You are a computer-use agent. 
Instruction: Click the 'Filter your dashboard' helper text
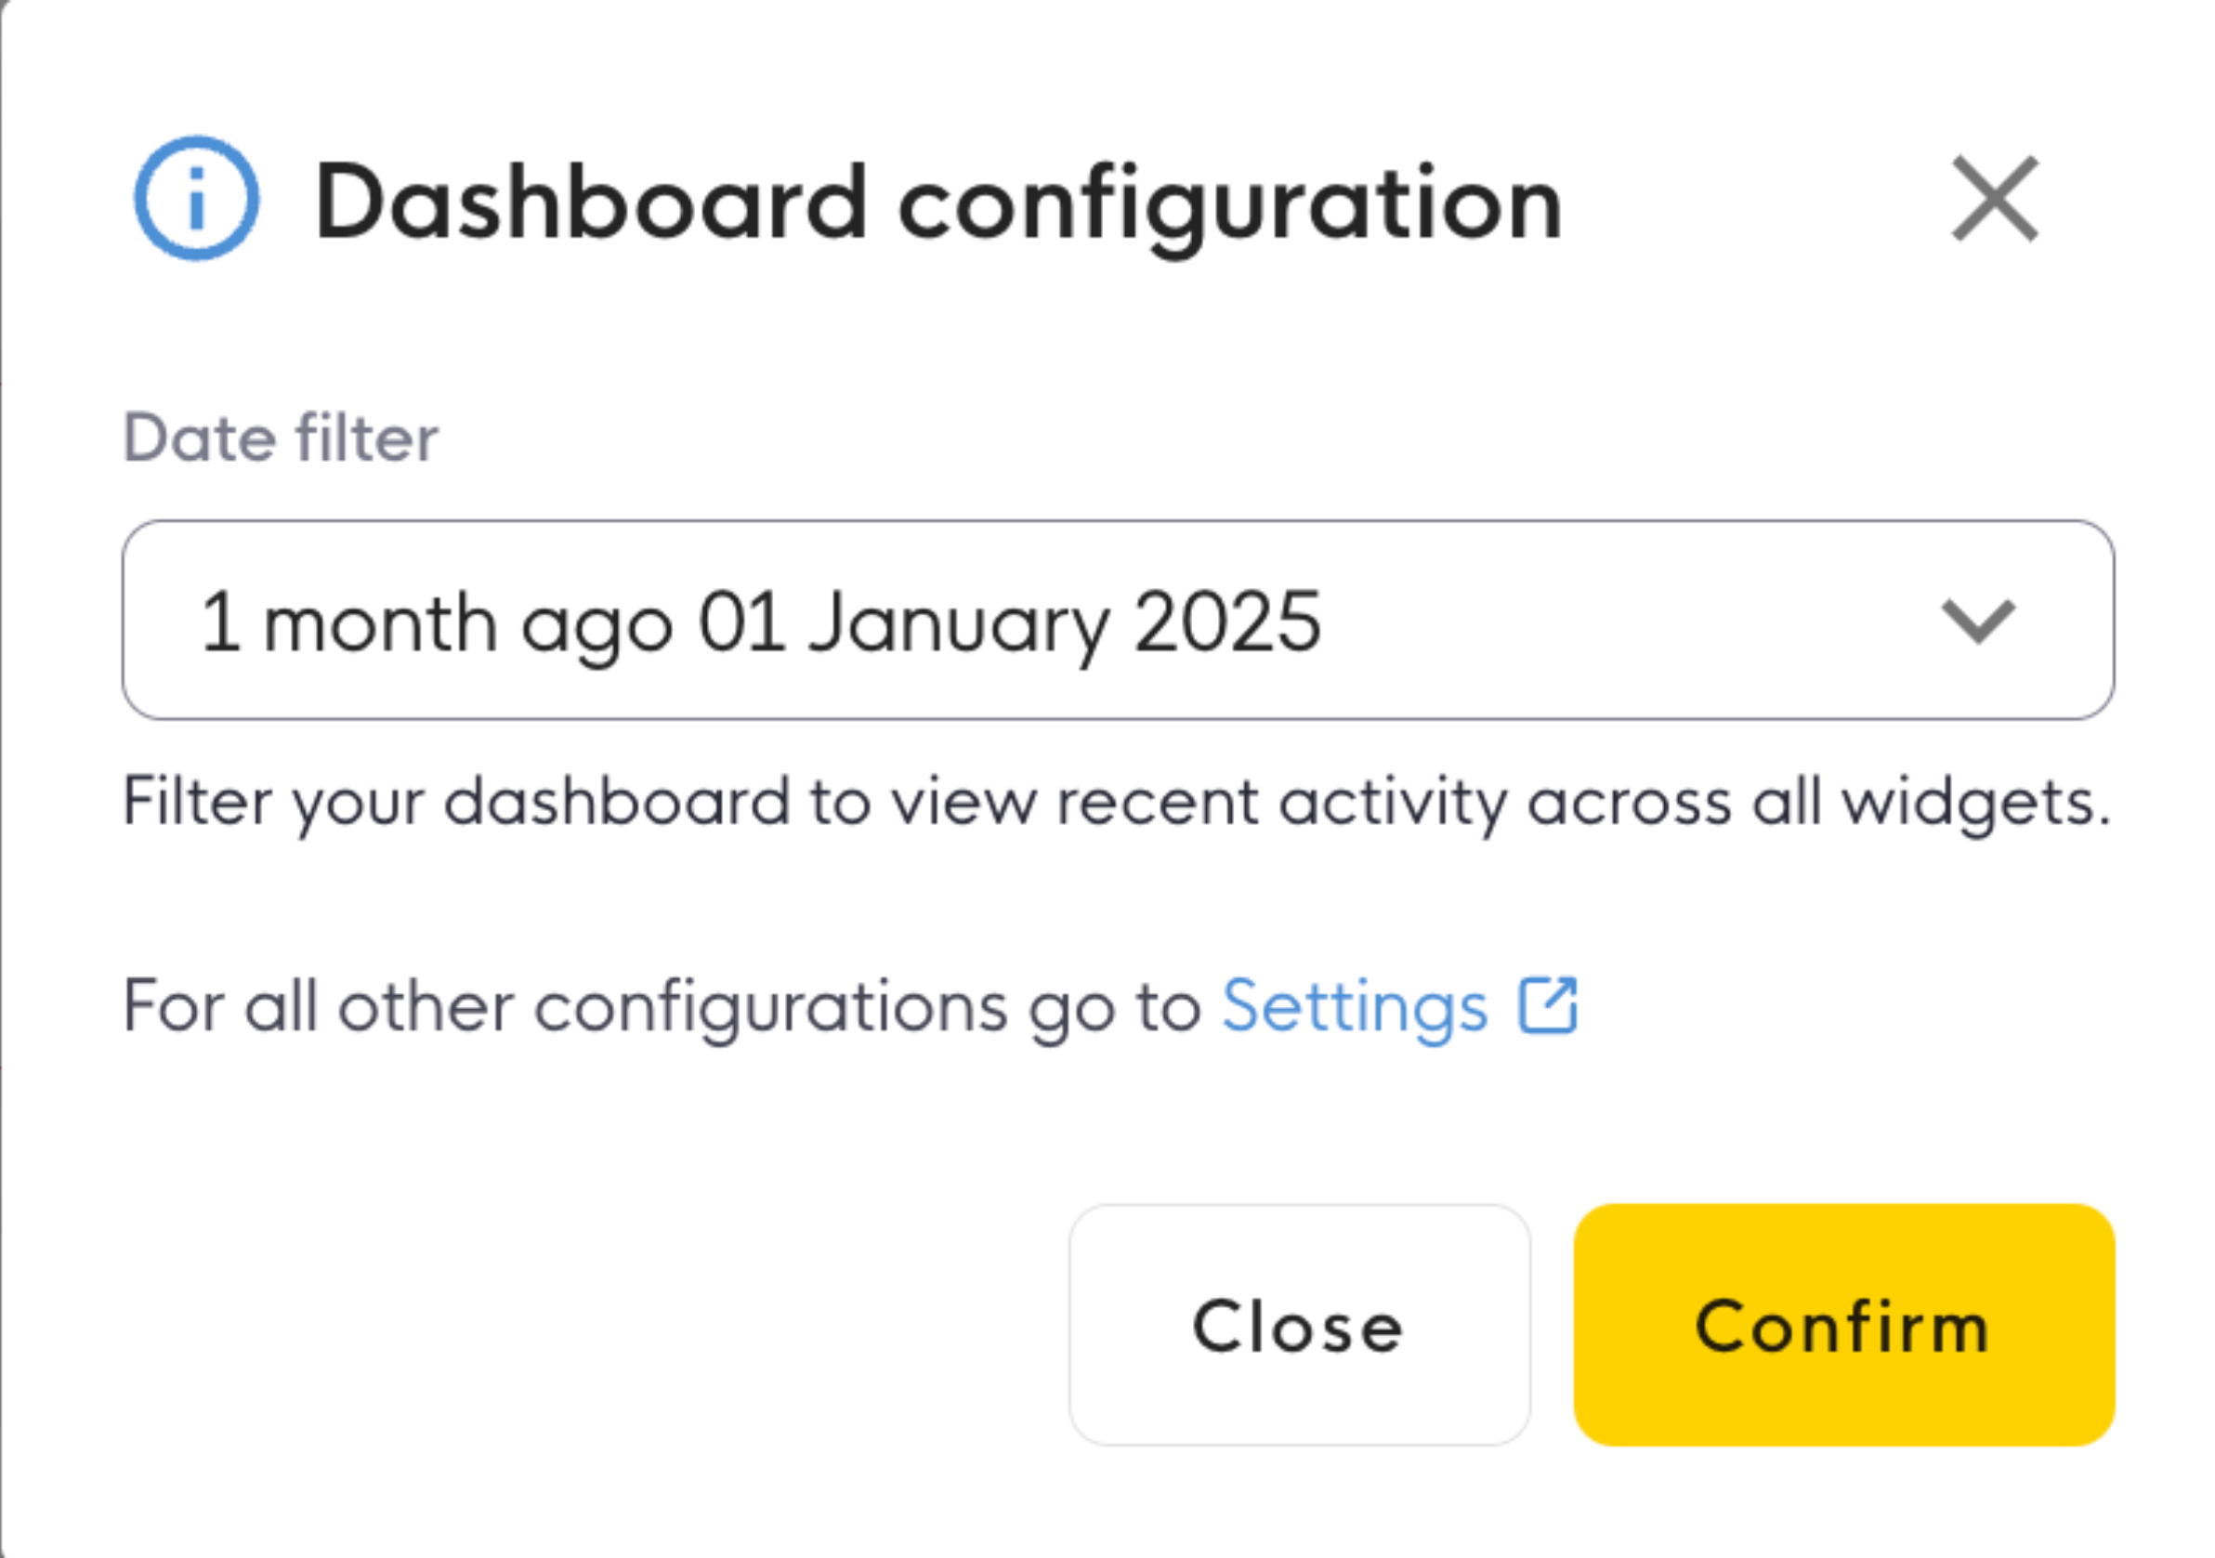[1117, 803]
